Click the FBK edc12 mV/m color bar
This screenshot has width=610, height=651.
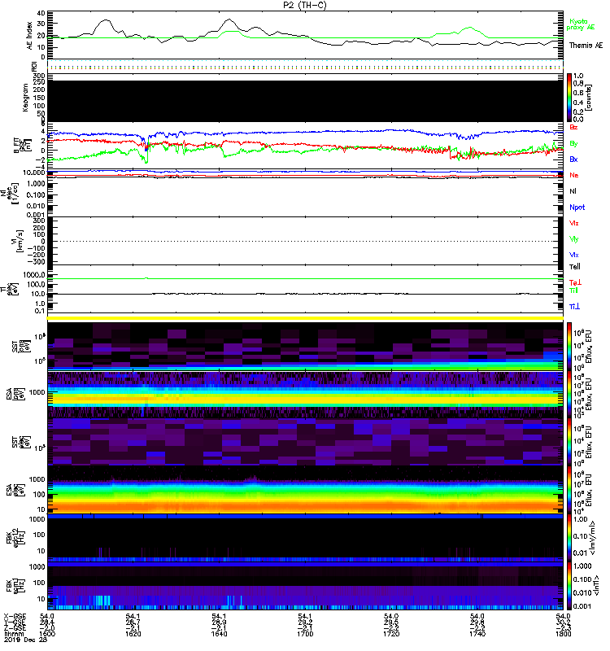pyautogui.click(x=569, y=538)
